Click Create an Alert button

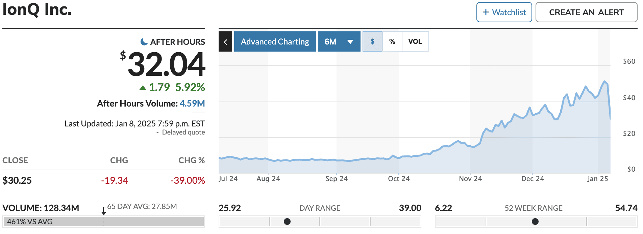586,12
